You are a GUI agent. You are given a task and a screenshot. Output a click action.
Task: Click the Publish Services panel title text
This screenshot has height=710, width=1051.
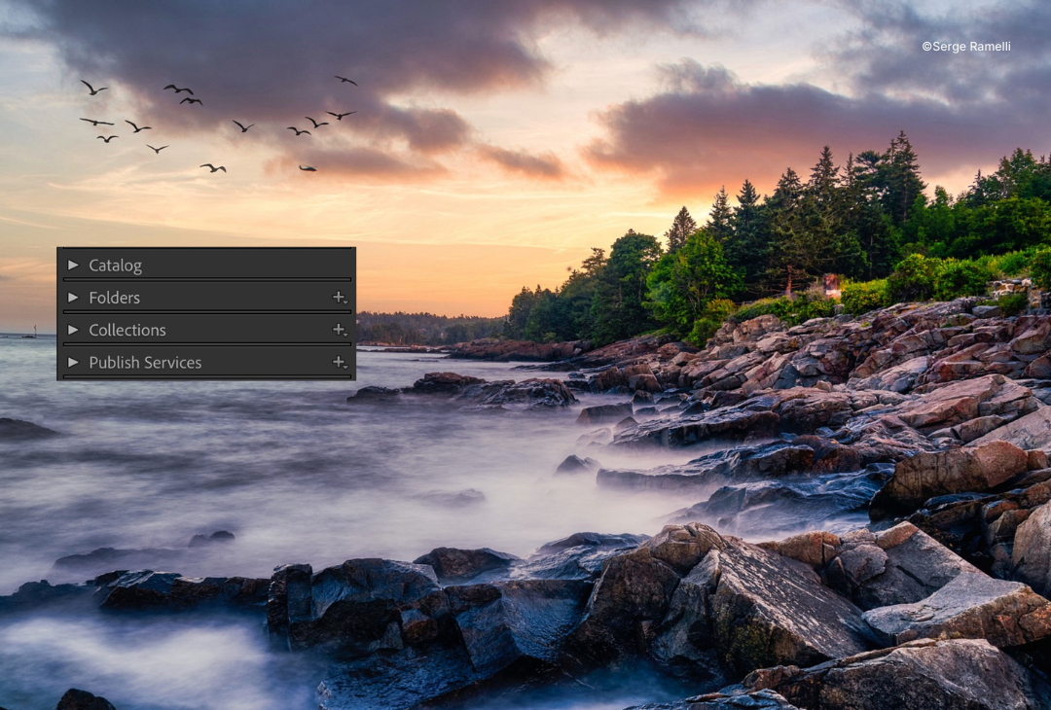(x=145, y=362)
